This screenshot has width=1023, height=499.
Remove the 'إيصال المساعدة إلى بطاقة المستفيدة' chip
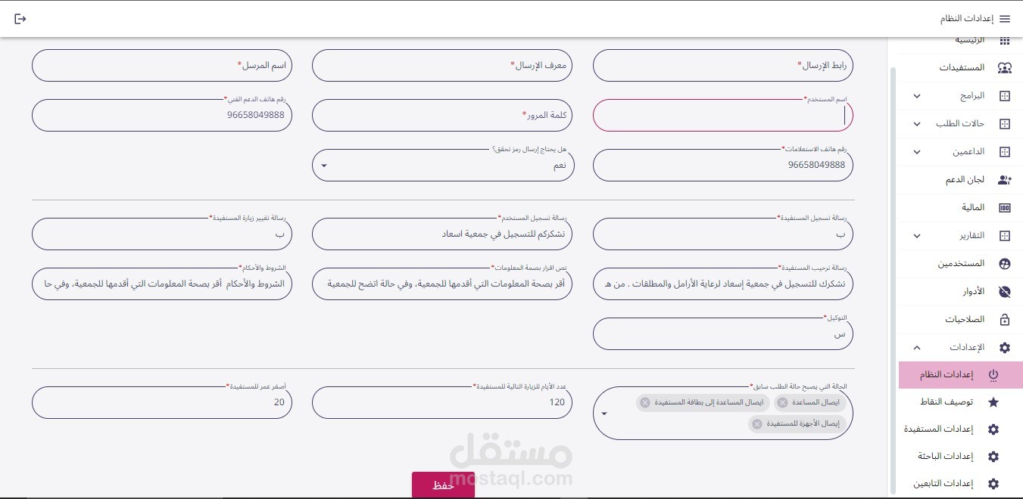coord(644,403)
